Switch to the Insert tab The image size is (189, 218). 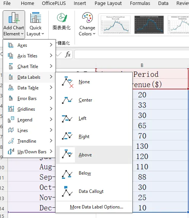[x=80, y=3]
